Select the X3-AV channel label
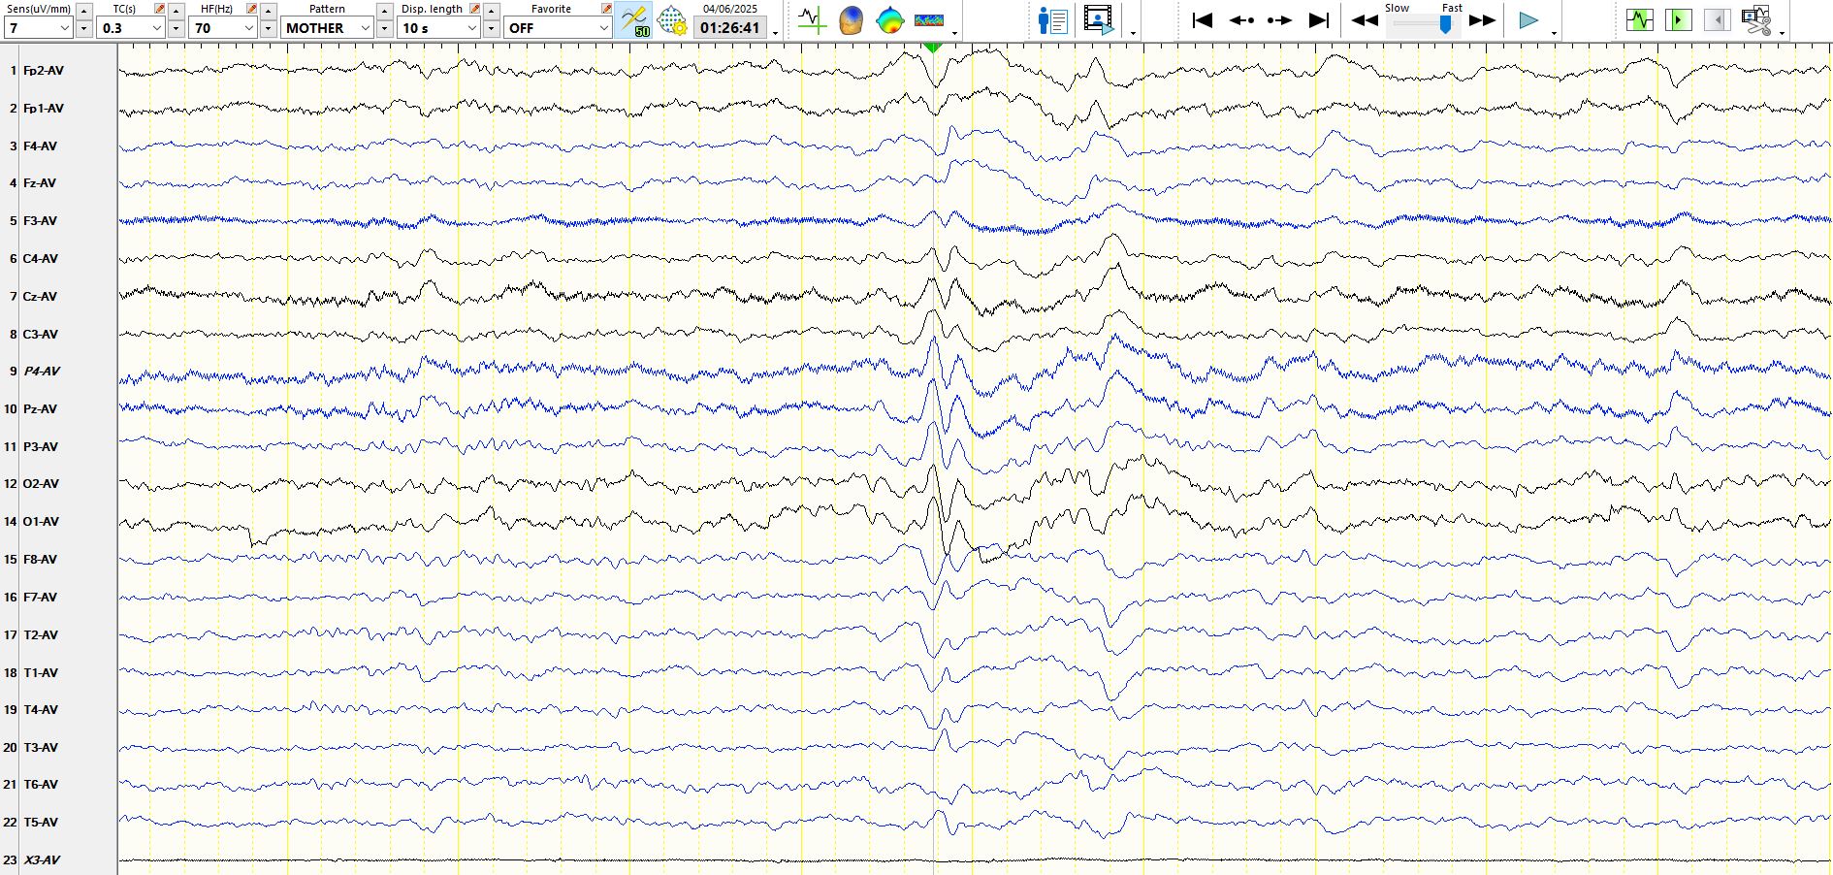Image resolution: width=1833 pixels, height=875 pixels. (x=42, y=860)
